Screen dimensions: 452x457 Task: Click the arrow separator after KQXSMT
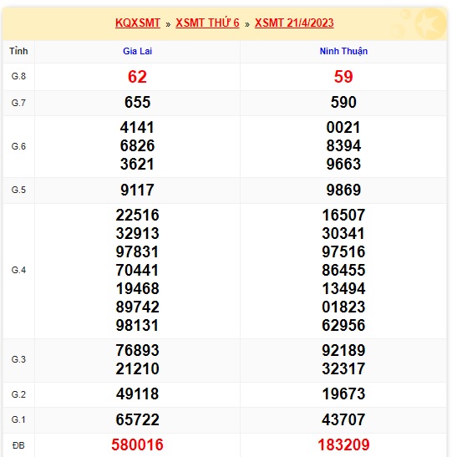(x=168, y=24)
